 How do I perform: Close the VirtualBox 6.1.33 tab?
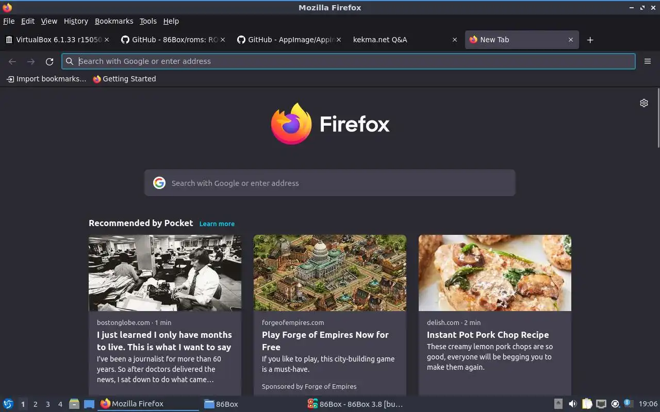coord(107,40)
